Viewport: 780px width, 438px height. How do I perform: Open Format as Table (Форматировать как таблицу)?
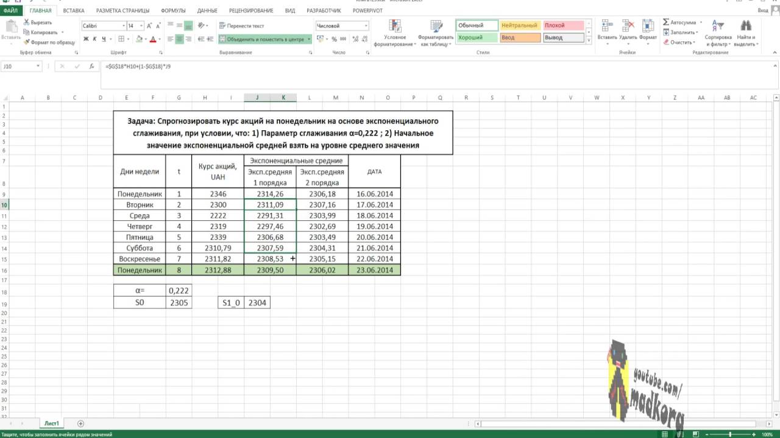click(436, 33)
